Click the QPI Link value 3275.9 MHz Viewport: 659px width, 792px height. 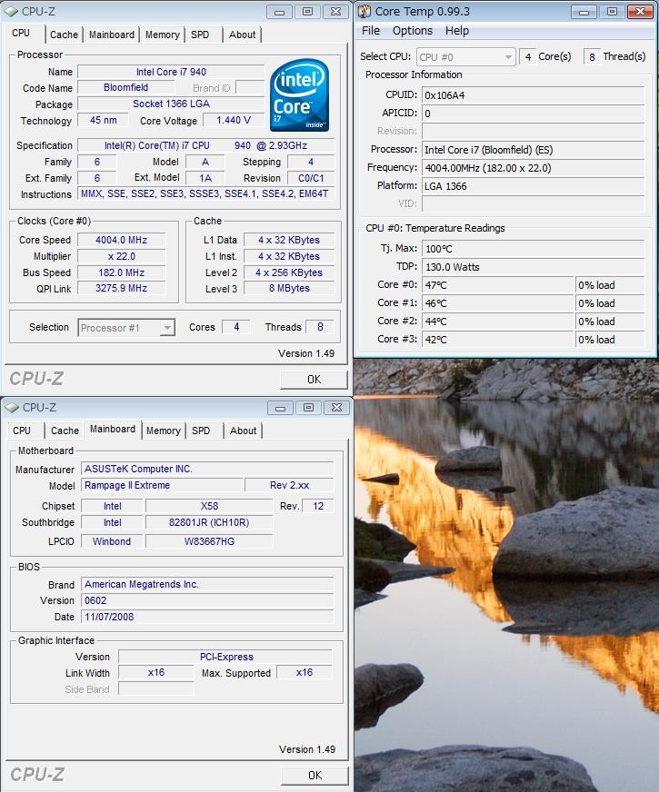121,288
